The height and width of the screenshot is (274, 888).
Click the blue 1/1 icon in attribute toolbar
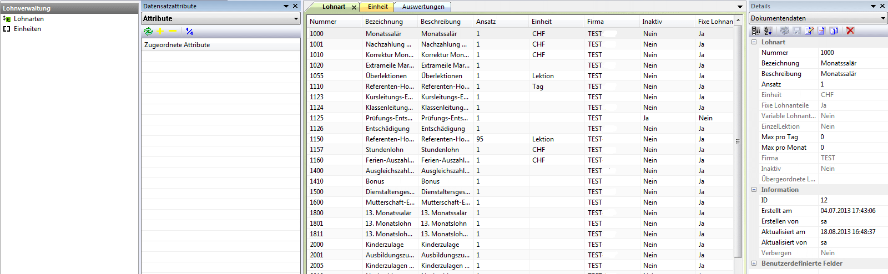click(189, 32)
